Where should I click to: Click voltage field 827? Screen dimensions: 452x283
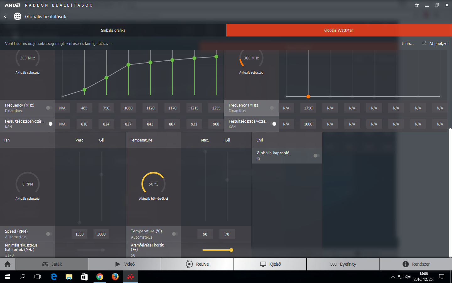pyautogui.click(x=128, y=124)
